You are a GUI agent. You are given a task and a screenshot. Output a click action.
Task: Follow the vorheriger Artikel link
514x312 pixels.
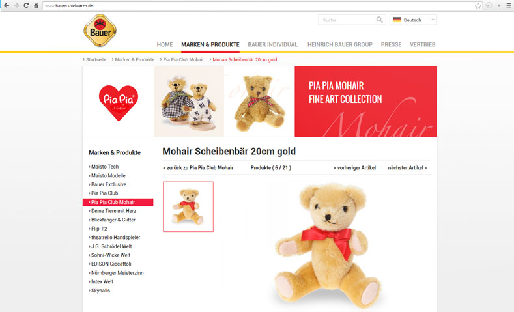click(x=354, y=168)
